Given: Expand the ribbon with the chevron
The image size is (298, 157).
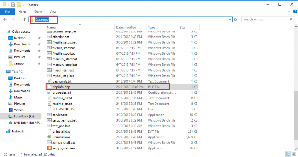Looking at the screenshot, I should click(x=289, y=12).
